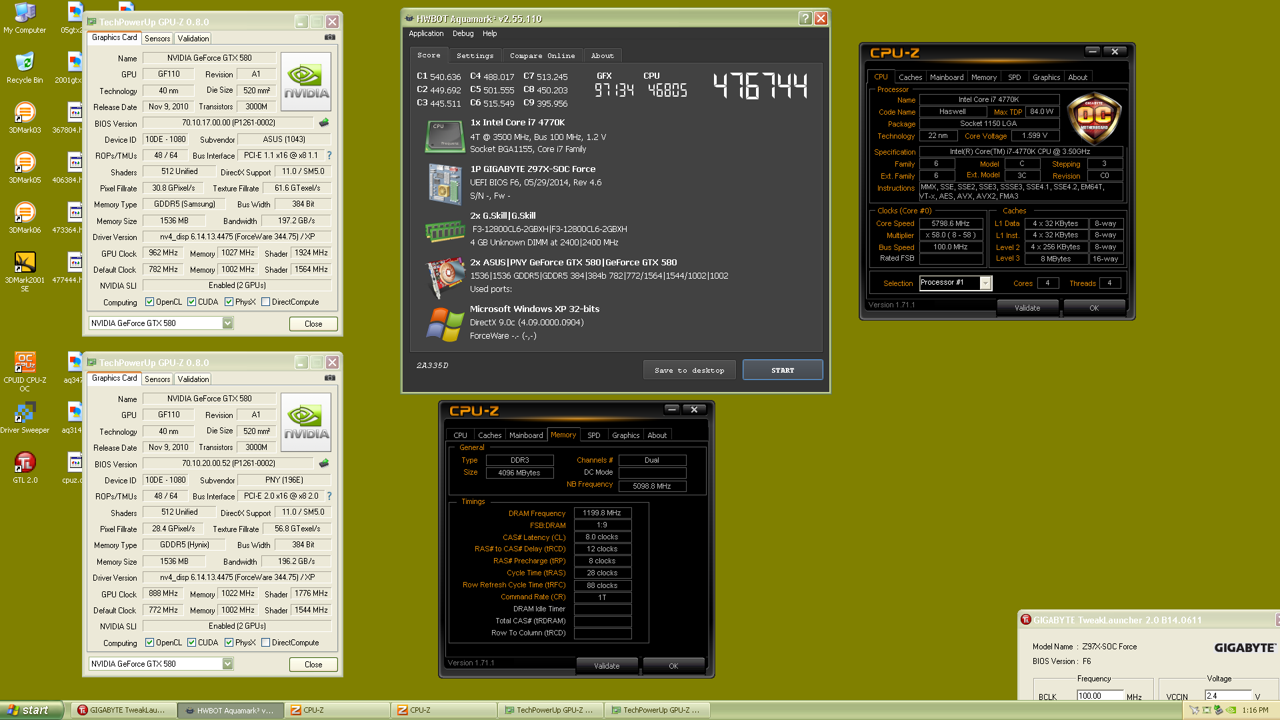Click OK button in memory CPU-Z window
This screenshot has width=1280, height=720.
(x=673, y=666)
